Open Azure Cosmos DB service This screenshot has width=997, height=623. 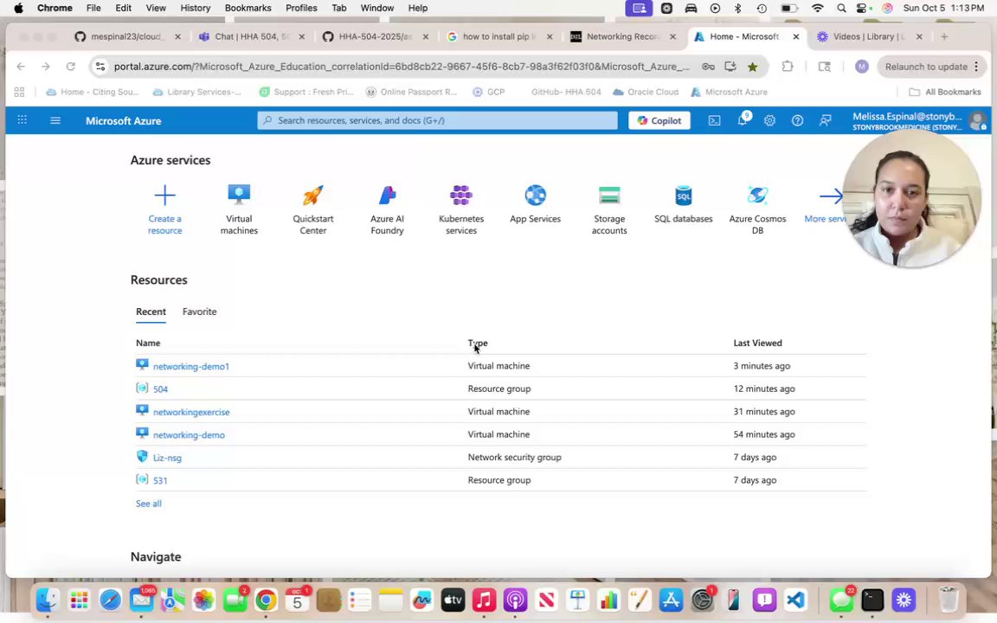(x=757, y=209)
